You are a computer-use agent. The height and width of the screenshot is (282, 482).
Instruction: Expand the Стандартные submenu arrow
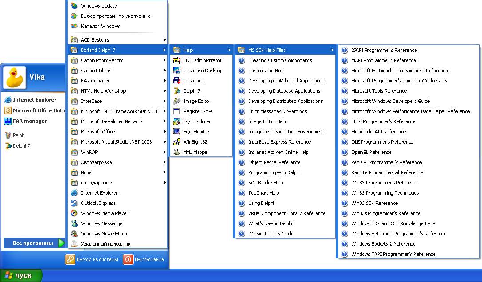point(165,183)
